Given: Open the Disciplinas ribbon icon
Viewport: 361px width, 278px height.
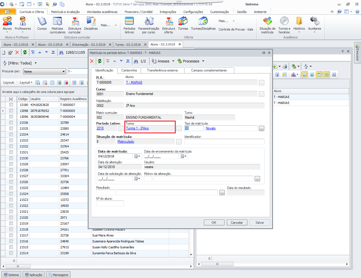Looking at the screenshot, I should (91, 23).
